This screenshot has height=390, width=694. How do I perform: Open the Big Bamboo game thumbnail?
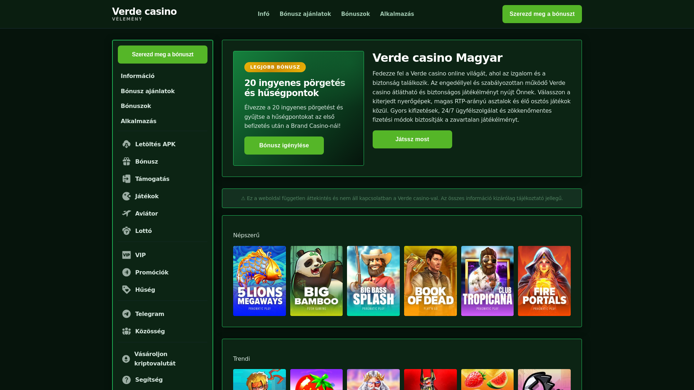tap(316, 281)
